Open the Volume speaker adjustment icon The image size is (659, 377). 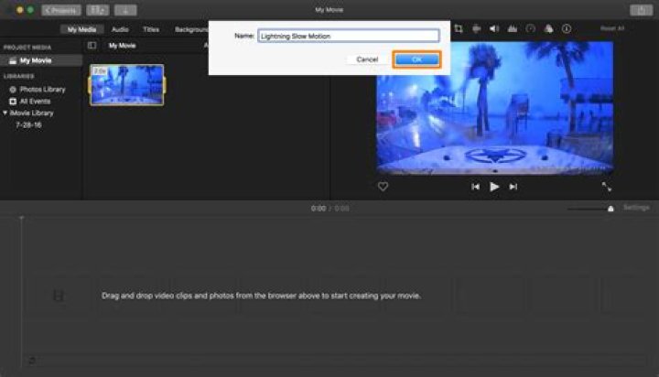point(494,28)
